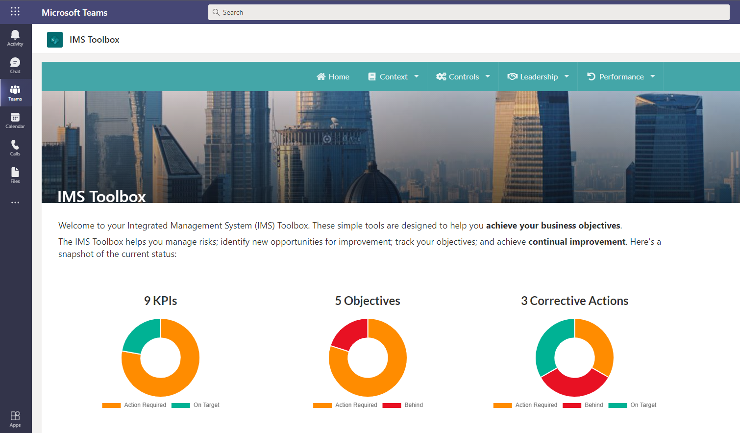Screen dimensions: 740x433
Task: Click the Performance history icon
Action: (591, 76)
